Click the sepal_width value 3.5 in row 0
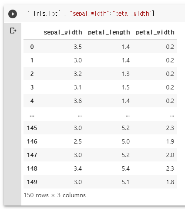 78,47
